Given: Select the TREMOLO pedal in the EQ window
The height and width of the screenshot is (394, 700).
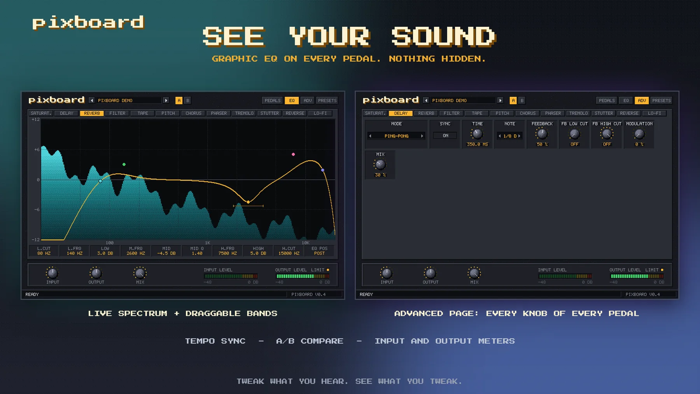Looking at the screenshot, I should tap(244, 113).
